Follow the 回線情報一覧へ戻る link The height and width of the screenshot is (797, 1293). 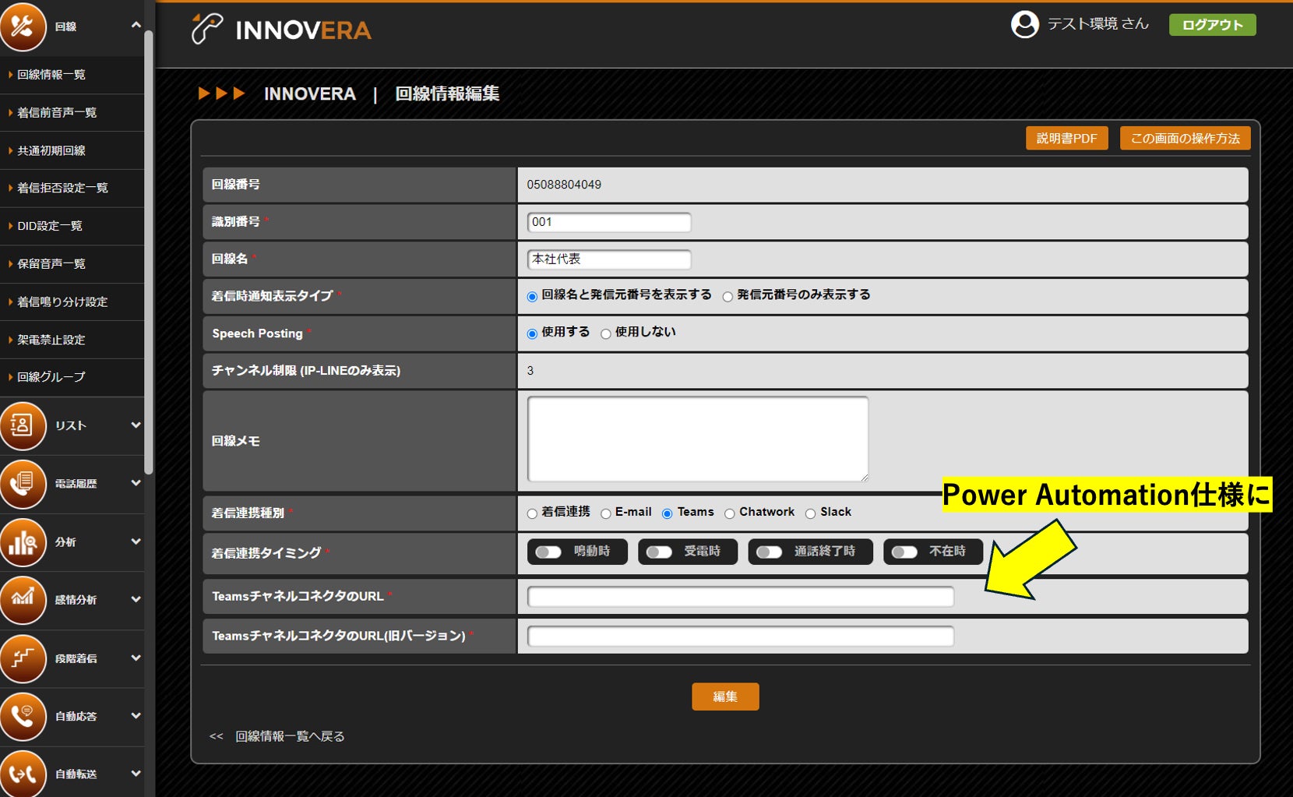(x=290, y=736)
